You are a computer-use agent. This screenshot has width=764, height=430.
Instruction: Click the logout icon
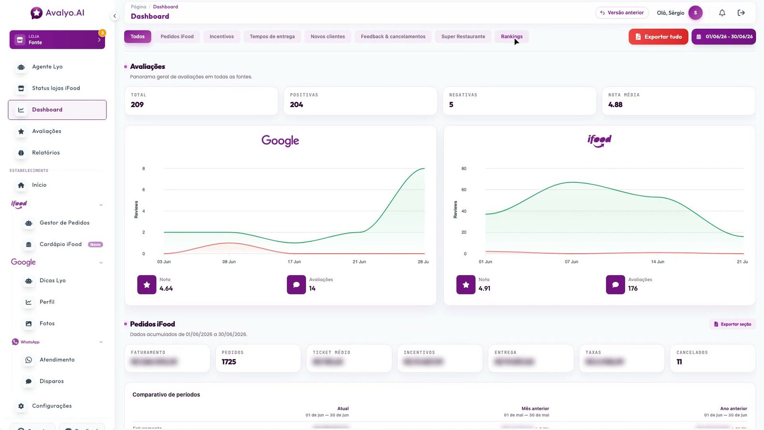[741, 13]
